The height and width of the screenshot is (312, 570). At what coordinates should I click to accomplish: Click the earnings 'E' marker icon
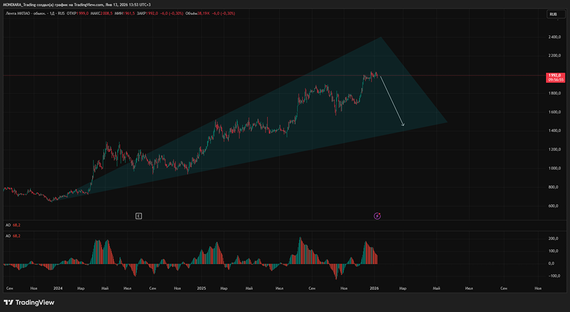coord(139,216)
